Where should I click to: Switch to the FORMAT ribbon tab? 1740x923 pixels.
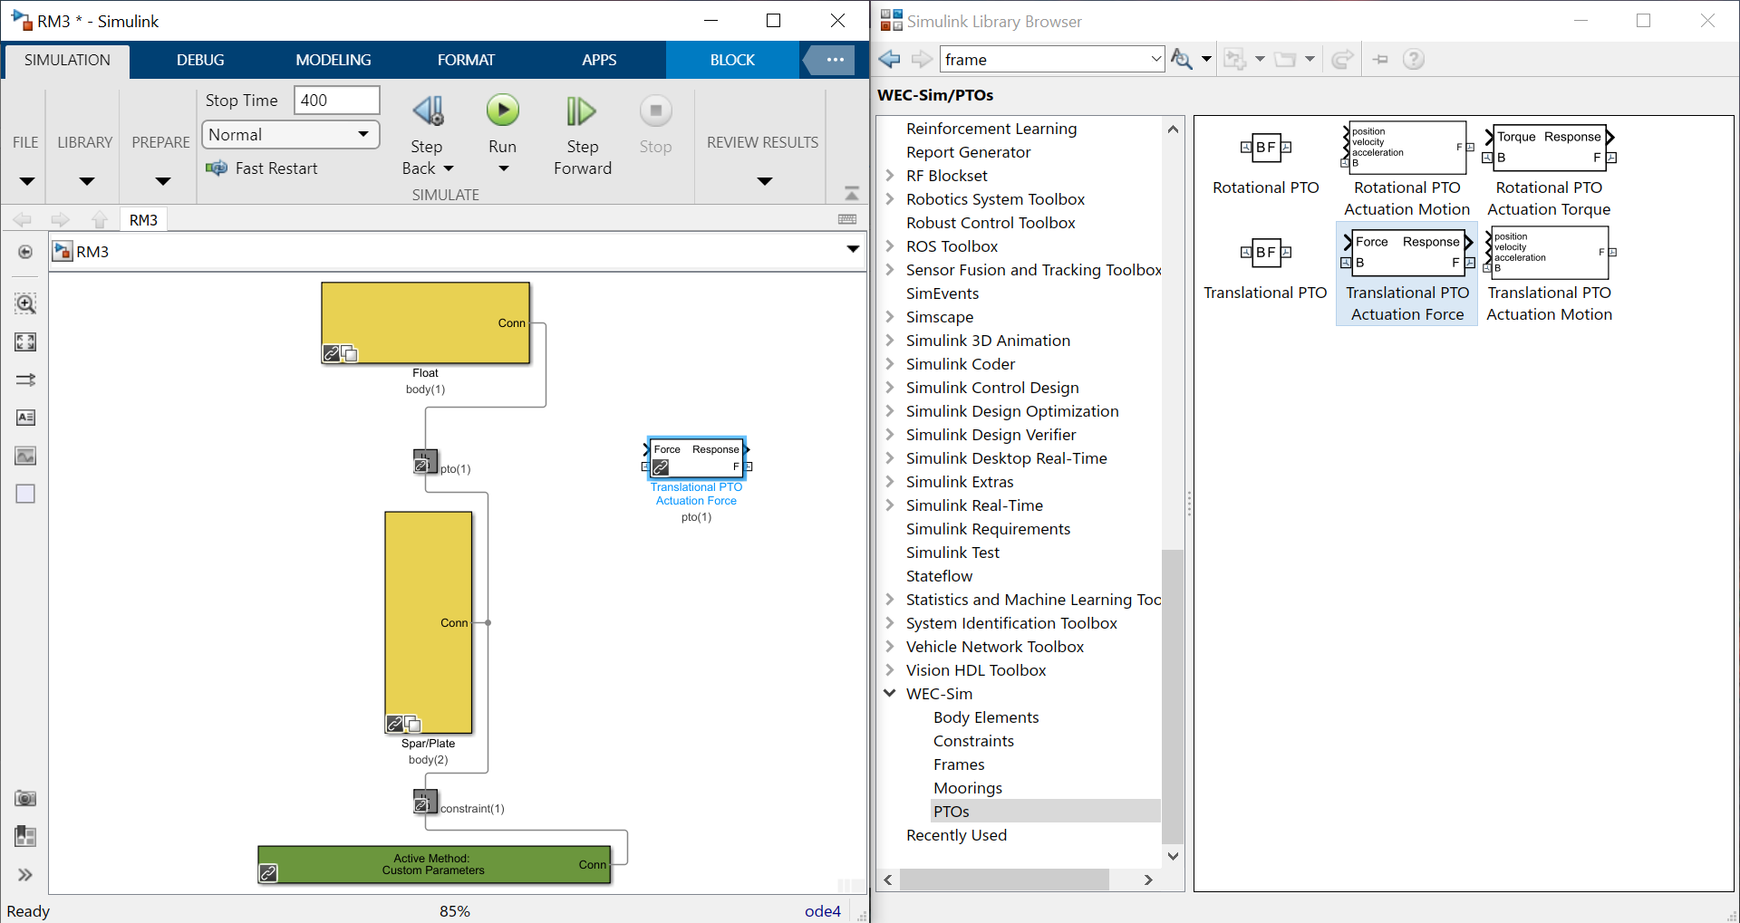point(466,60)
